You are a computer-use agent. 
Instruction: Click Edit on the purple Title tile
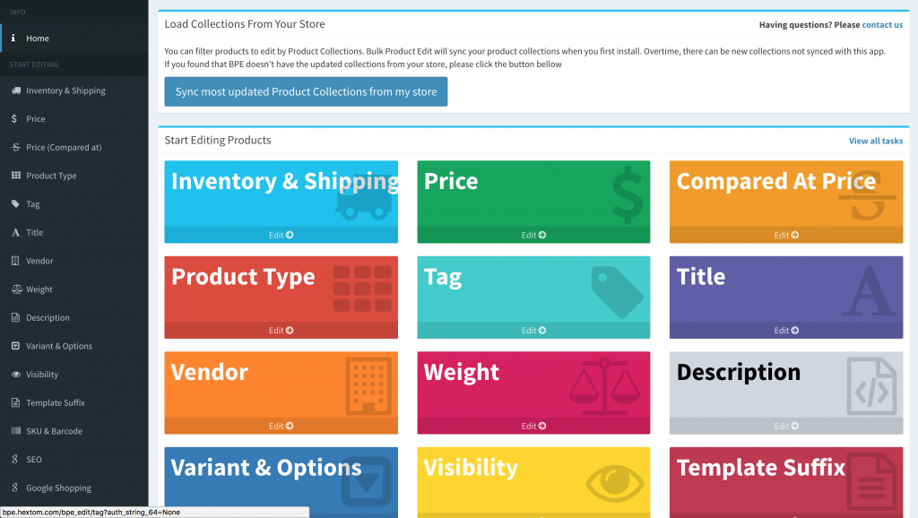tap(786, 330)
